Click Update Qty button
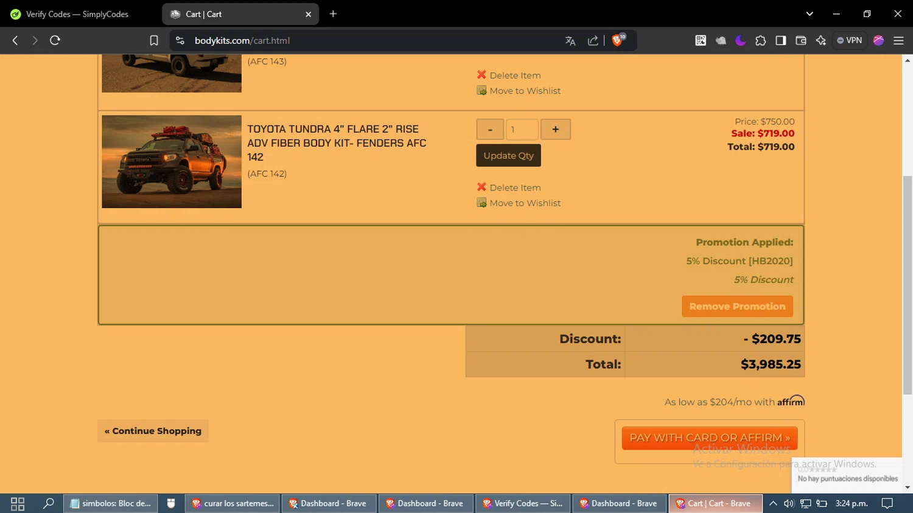The width and height of the screenshot is (913, 513). (508, 156)
